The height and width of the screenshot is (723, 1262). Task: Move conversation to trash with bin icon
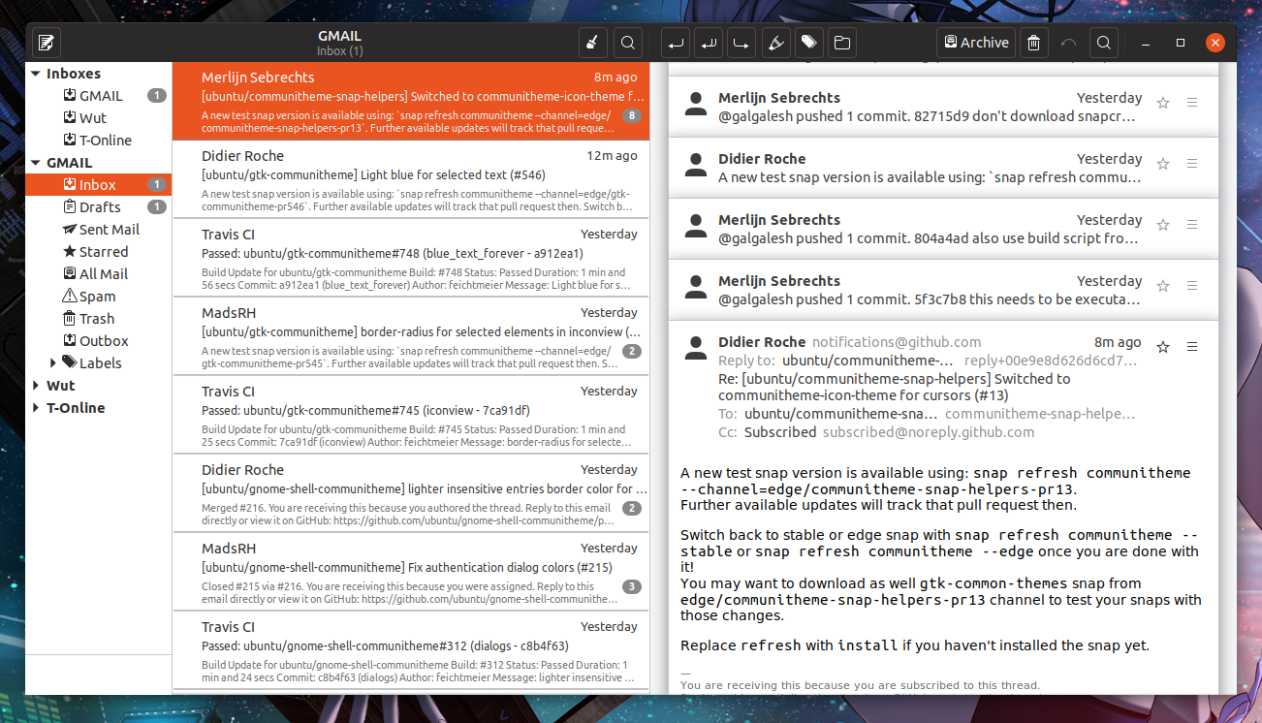pos(1034,43)
